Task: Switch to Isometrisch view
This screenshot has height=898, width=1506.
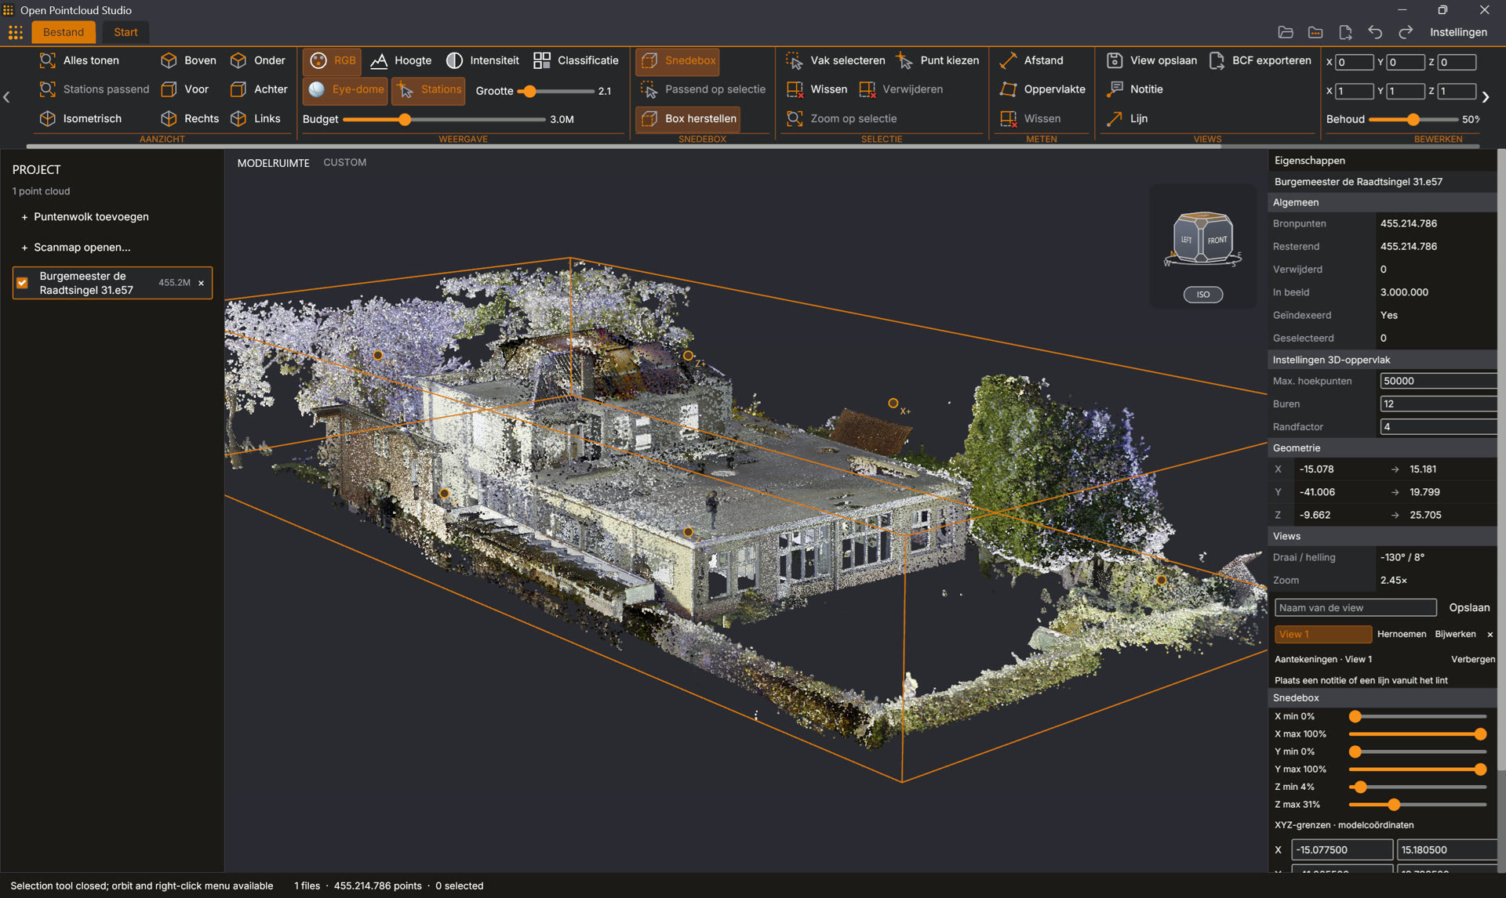Action: 81,118
